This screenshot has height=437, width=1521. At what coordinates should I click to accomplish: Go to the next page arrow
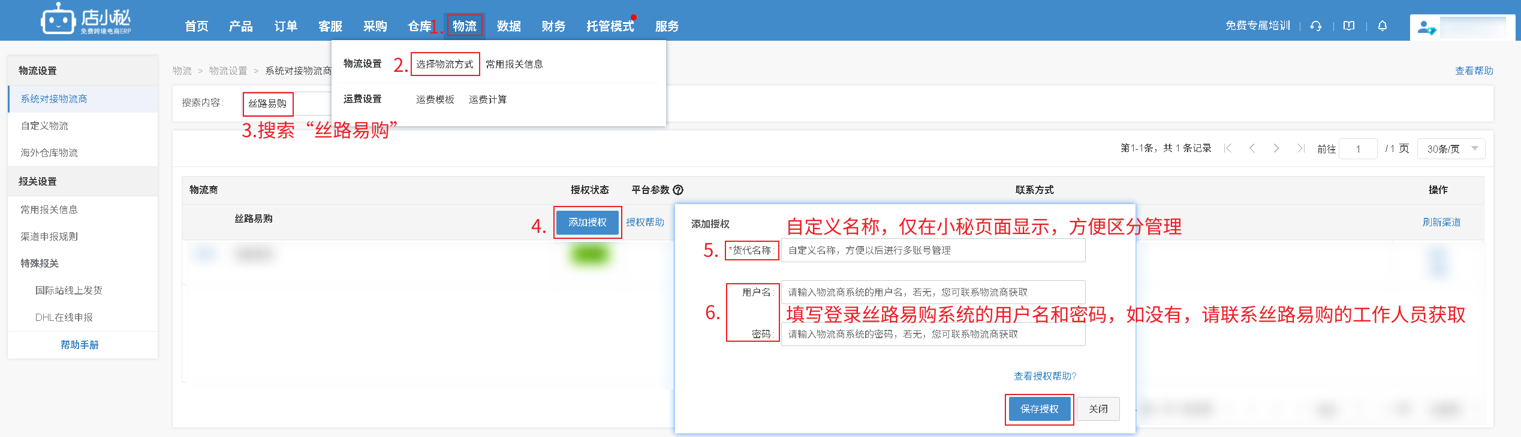(x=1276, y=148)
